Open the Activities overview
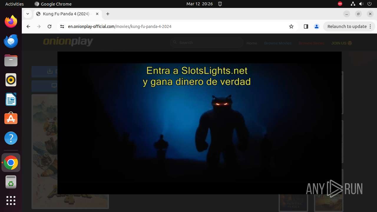 (14, 4)
